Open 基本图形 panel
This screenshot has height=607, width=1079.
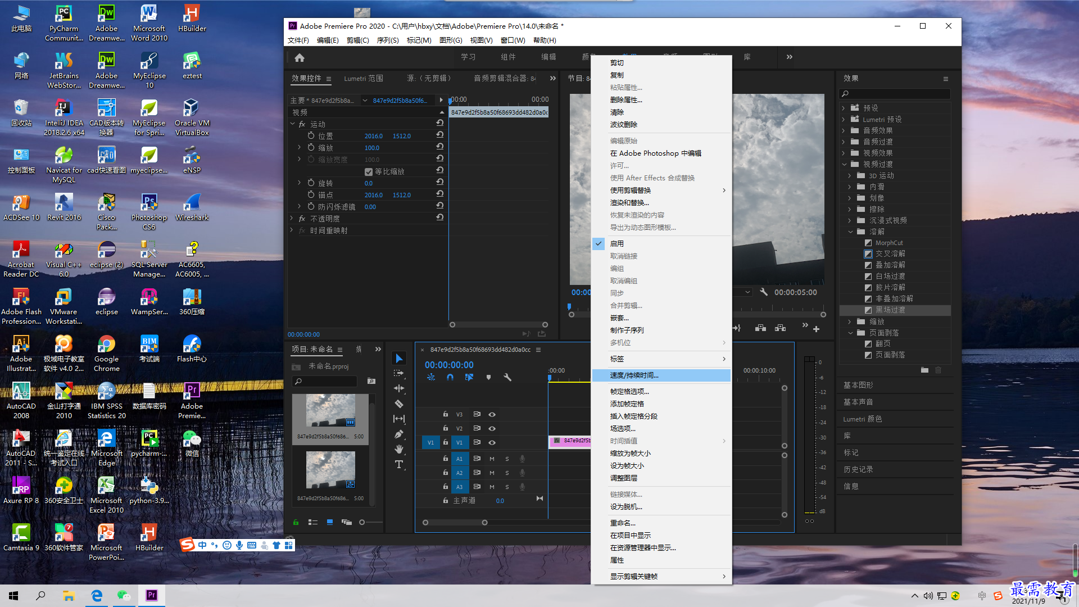pos(858,385)
